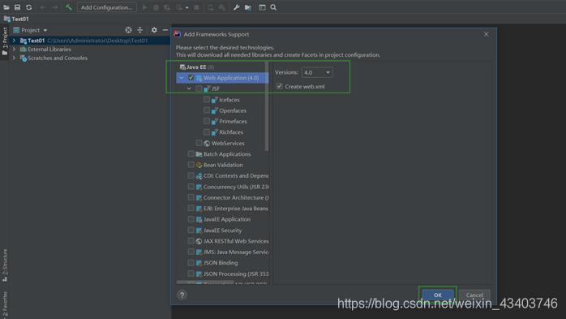Open the Add Configuration dropdown

point(107,7)
